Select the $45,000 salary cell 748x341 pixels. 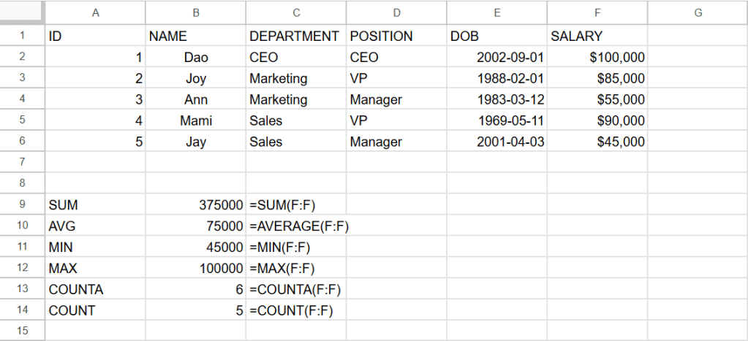(597, 142)
